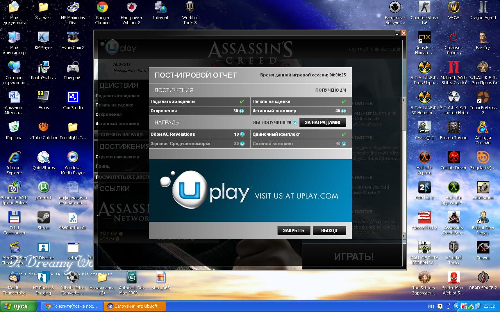Image resolution: width=500 pixels, height=312 pixels.
Task: Open Total Commander desktop icon
Action: 14,223
